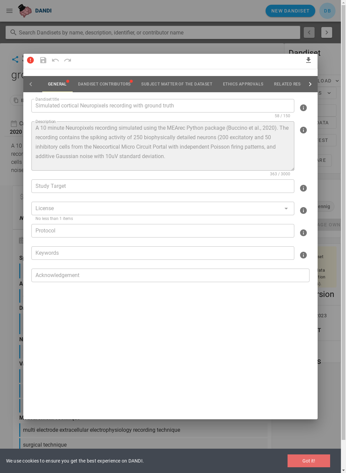Download metadata with the download icon
The width and height of the screenshot is (346, 473).
click(x=308, y=60)
